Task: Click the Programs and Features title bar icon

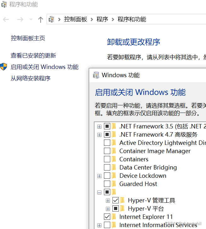Action: (x=4, y=4)
